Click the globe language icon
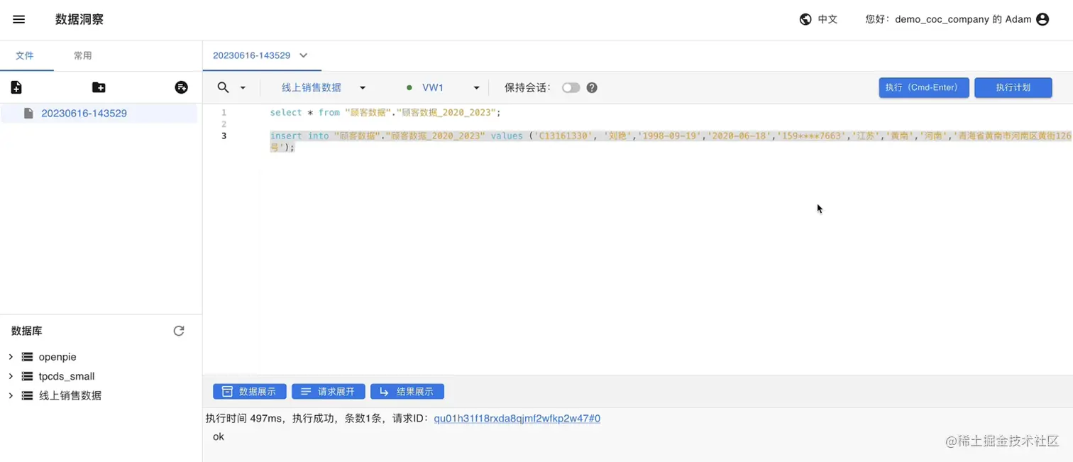Viewport: 1073px width, 462px height. click(x=805, y=20)
